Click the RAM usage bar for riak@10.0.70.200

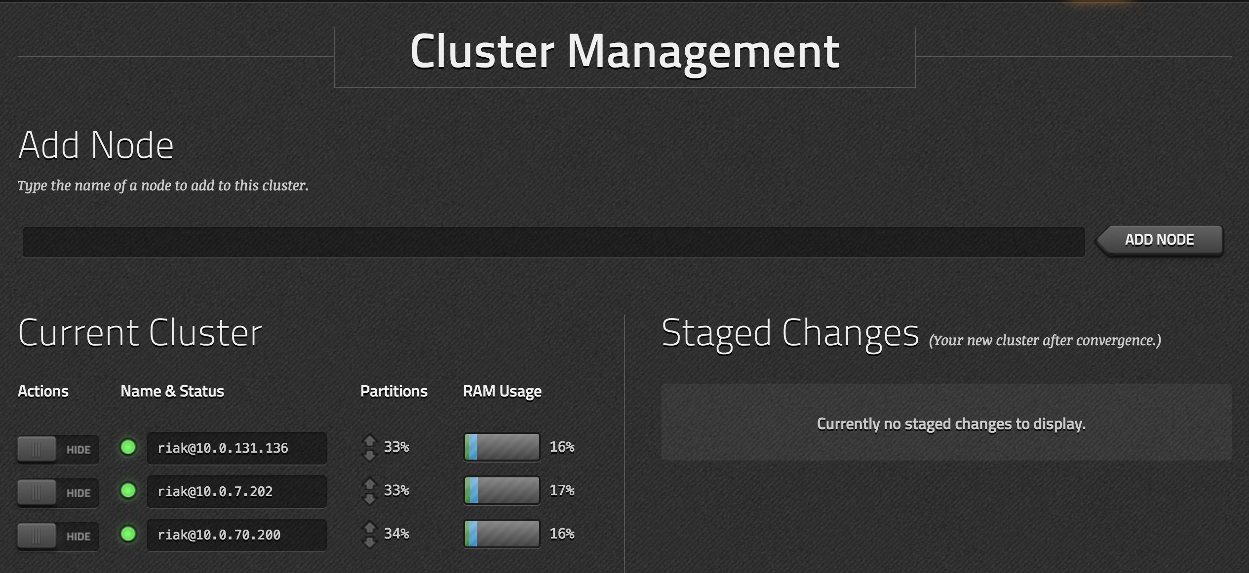502,534
